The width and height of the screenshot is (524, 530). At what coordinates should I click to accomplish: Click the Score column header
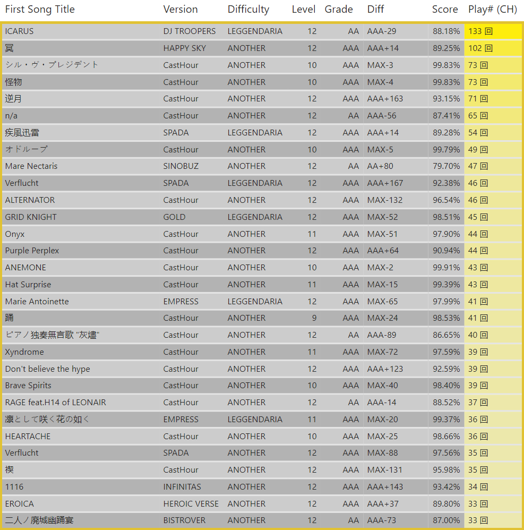coord(445,10)
